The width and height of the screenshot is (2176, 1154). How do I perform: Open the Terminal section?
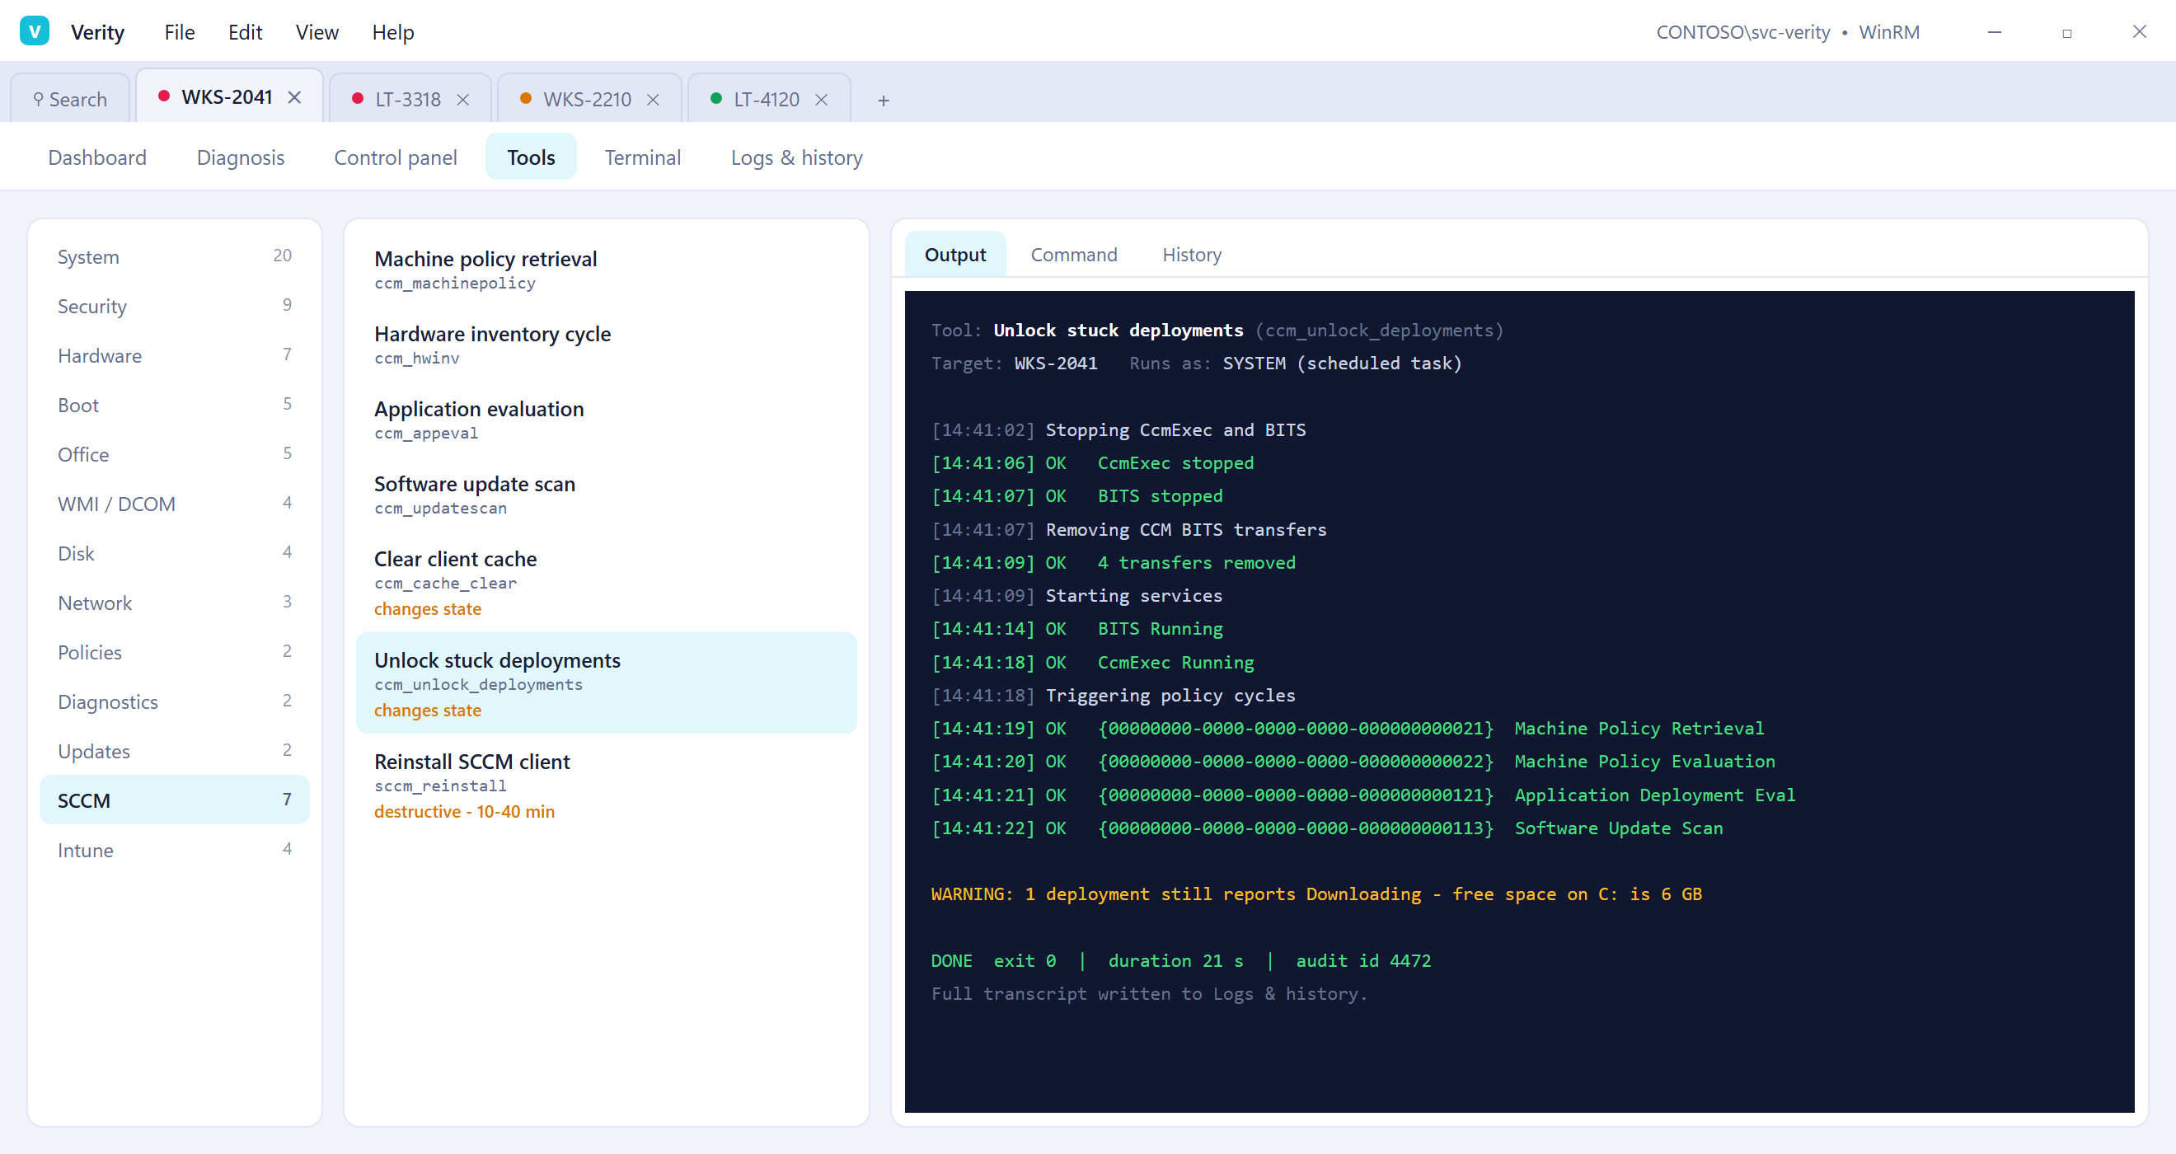pos(643,157)
